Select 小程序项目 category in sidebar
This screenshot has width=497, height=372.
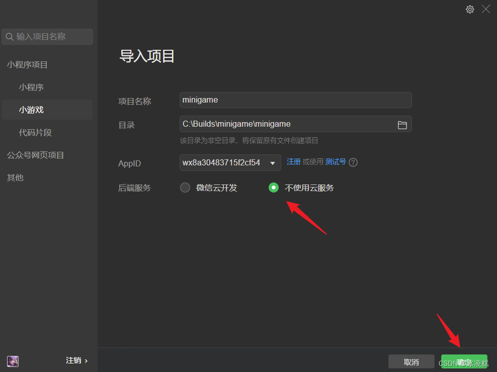[x=27, y=65]
